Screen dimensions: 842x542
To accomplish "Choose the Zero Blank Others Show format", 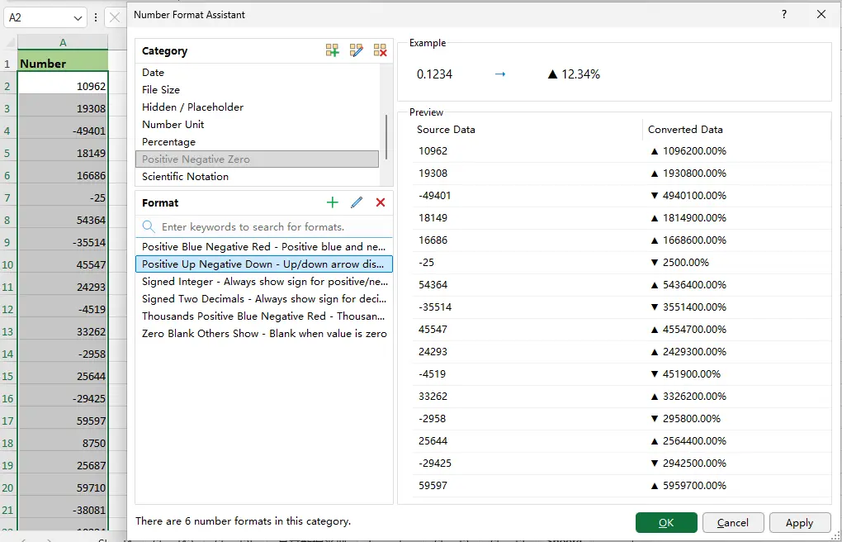I will point(263,333).
